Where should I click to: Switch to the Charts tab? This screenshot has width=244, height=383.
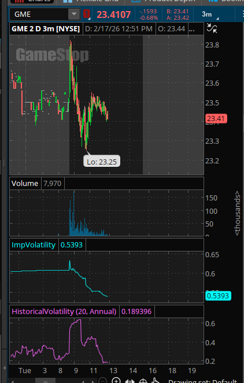32,1
